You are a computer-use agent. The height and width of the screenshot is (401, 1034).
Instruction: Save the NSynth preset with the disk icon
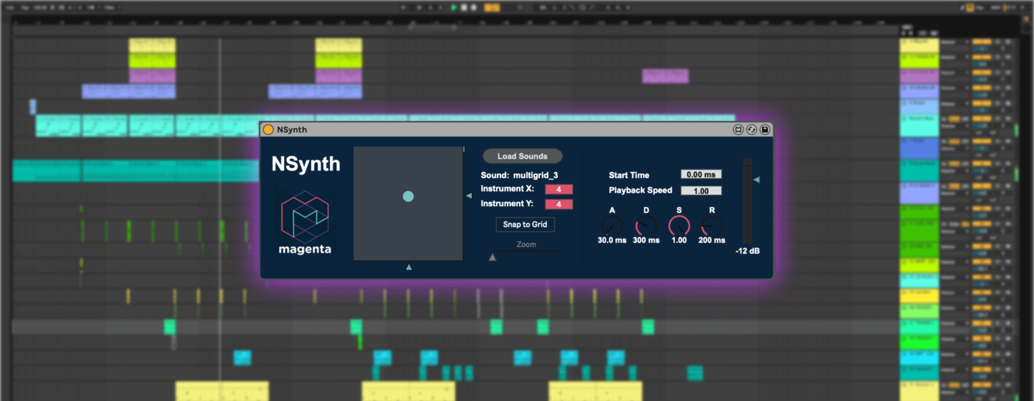[765, 130]
